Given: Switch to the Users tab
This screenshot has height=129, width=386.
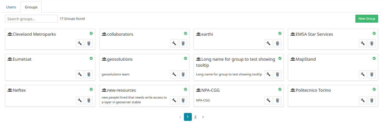Looking at the screenshot, I should point(11,7).
